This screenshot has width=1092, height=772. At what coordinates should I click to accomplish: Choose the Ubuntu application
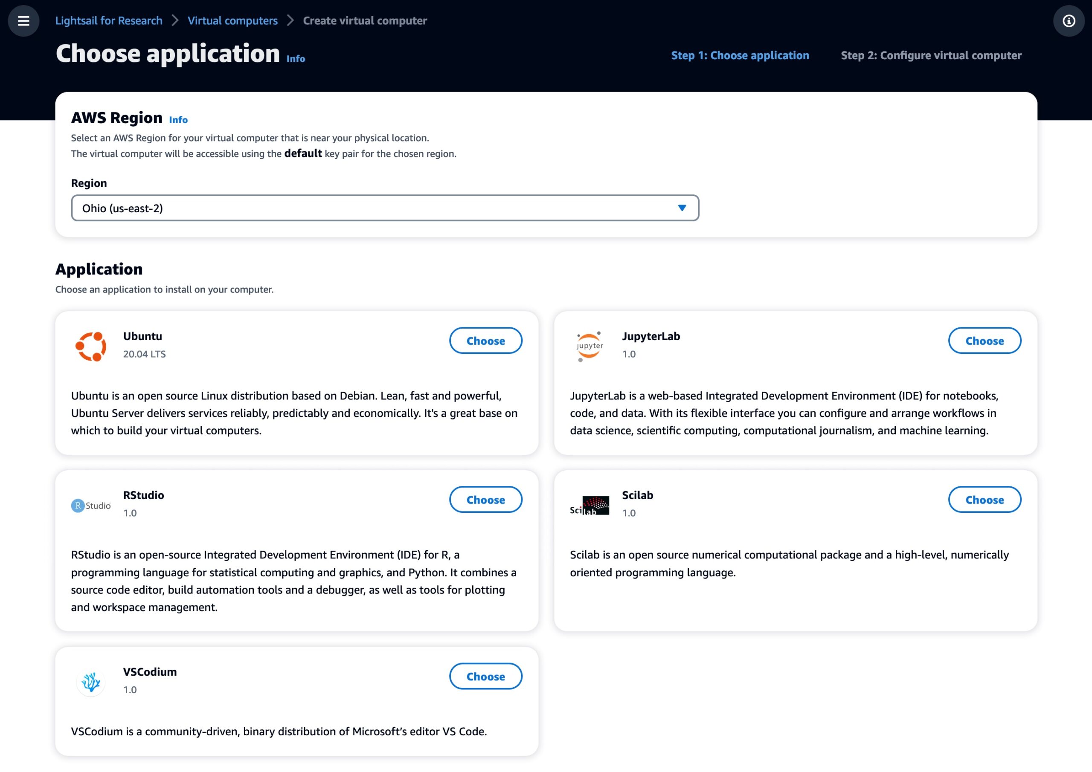[x=485, y=341]
